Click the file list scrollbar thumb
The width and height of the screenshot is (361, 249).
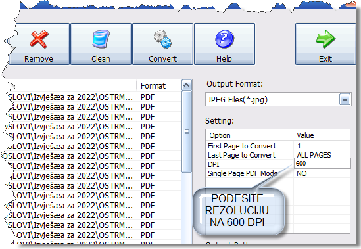pyautogui.click(x=187, y=131)
